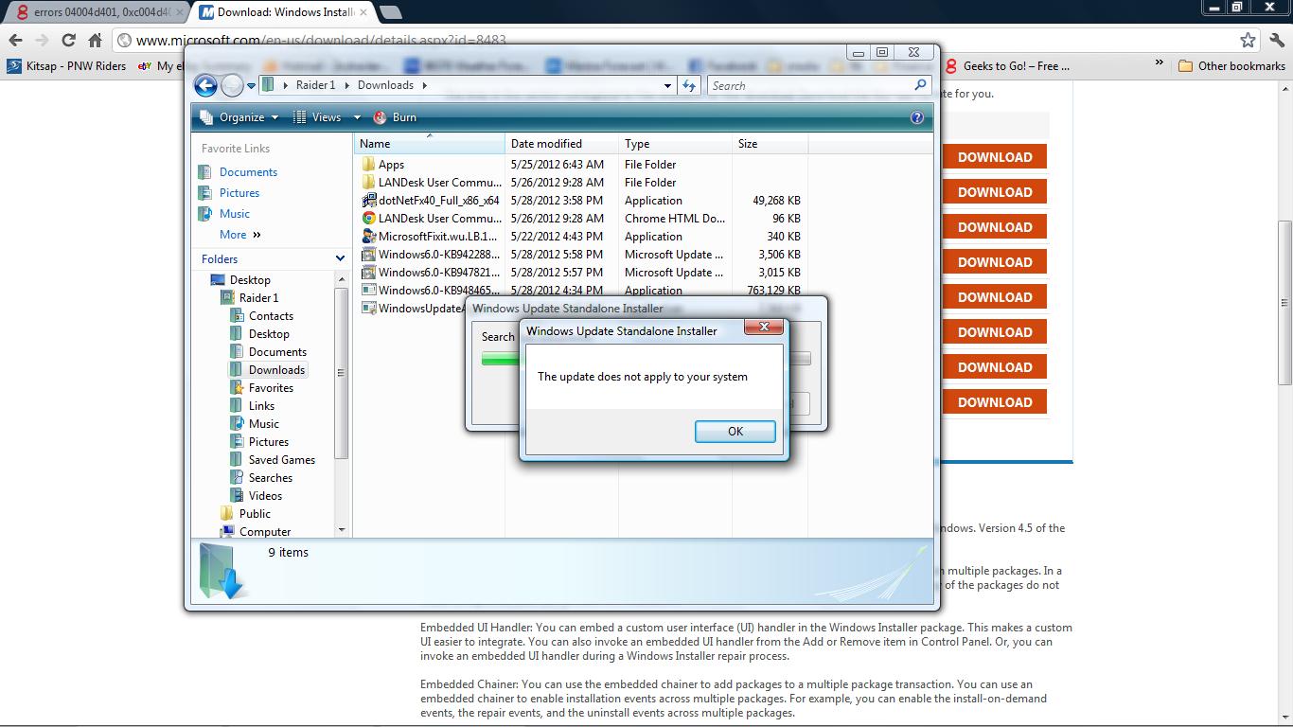The width and height of the screenshot is (1293, 727).
Task: Close the 'Download: Windows Install' tab
Action: [x=363, y=12]
